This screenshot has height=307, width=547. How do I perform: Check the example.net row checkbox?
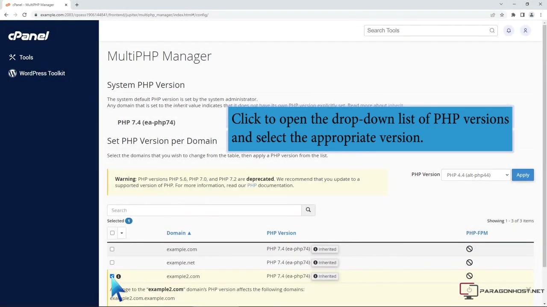[x=112, y=263]
